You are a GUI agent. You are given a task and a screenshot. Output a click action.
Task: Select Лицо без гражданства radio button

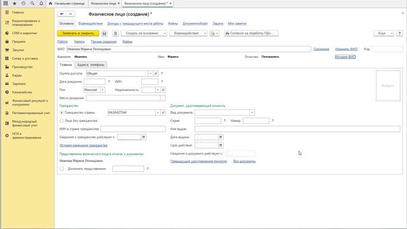(62, 121)
